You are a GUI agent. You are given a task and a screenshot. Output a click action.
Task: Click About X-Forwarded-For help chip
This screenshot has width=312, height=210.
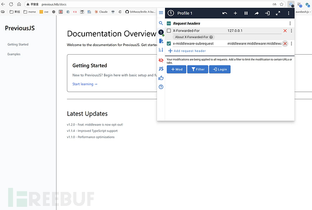194,37
